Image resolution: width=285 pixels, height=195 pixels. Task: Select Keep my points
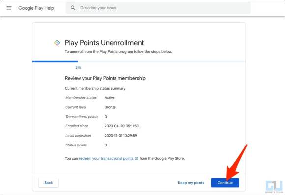[191, 183]
